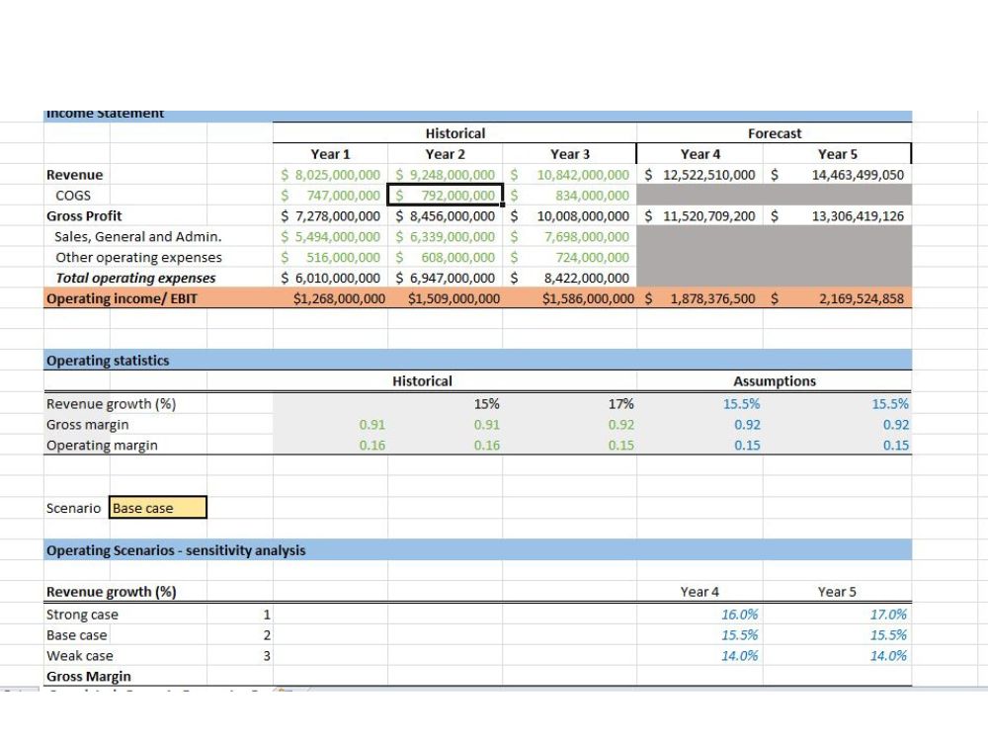
Task: Select Year 4 Revenue forecast $12,522,510,000
Action: pos(700,175)
